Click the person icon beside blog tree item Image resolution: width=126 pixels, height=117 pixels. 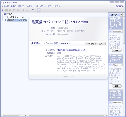tap(5, 20)
